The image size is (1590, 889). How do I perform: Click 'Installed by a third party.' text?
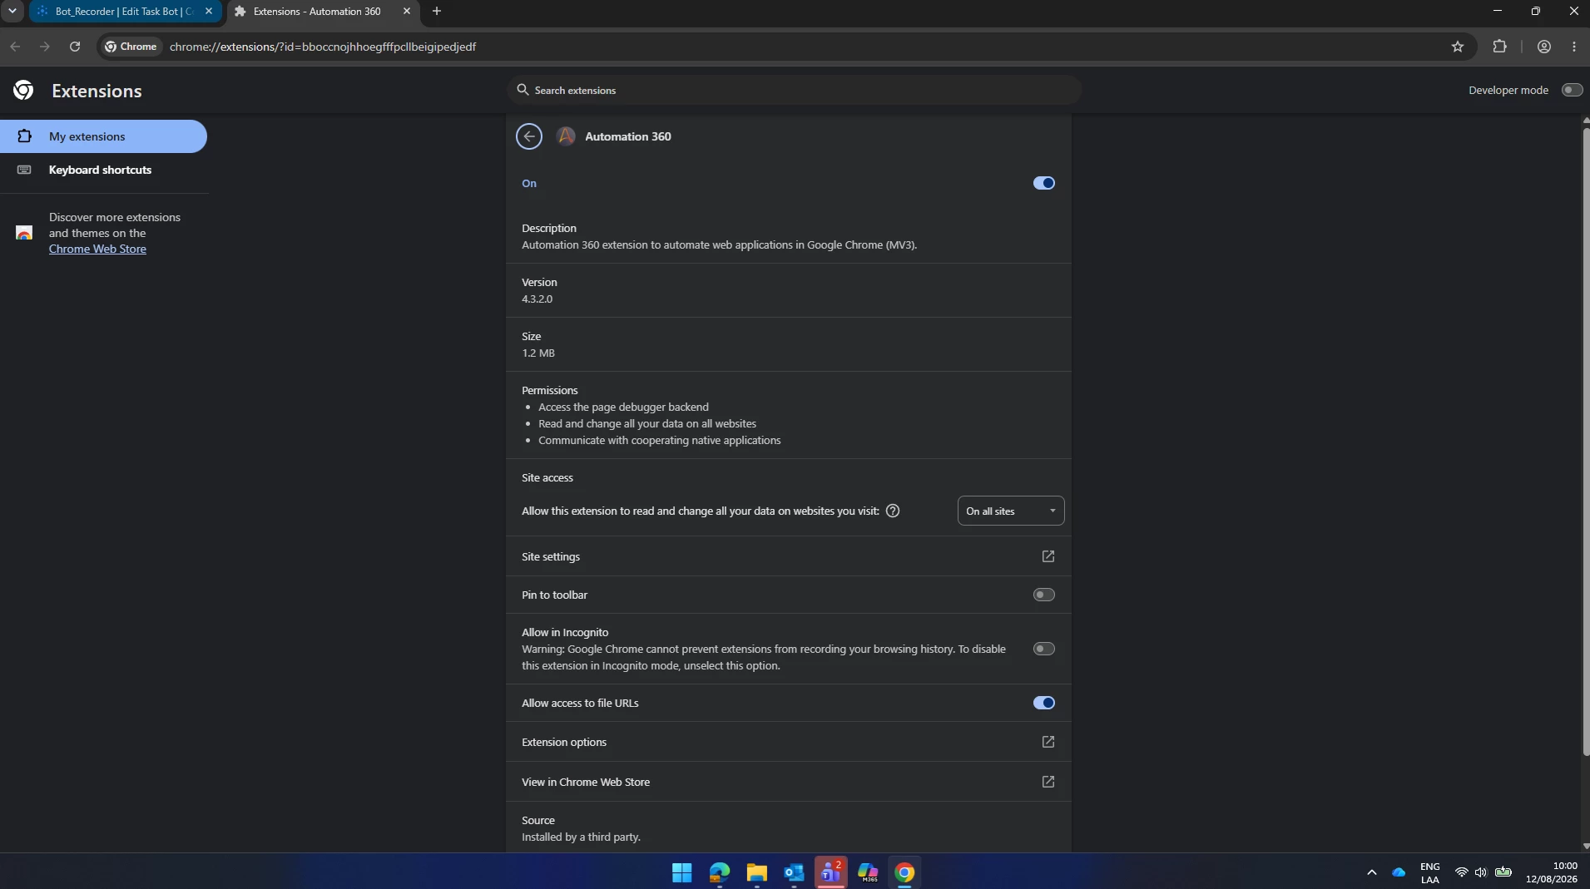point(581,837)
